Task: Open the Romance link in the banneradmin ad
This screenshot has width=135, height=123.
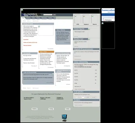Action: point(108,20)
